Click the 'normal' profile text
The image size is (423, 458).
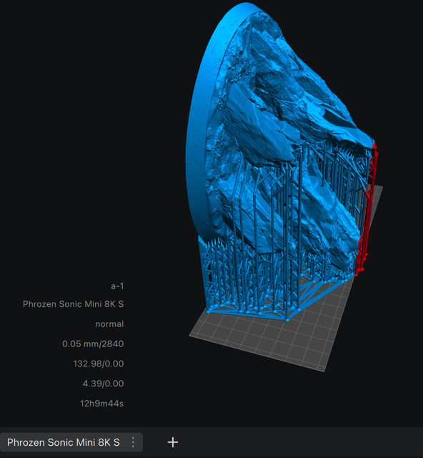(x=109, y=324)
